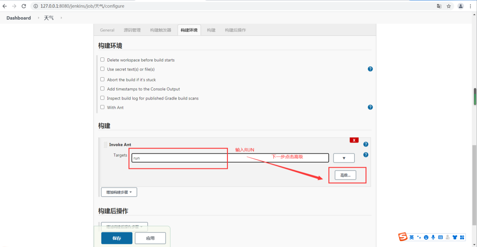Go back with browser back arrow

tap(5, 6)
